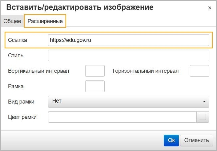Select the Расширенные tab
This screenshot has width=217, height=151.
pyautogui.click(x=45, y=21)
